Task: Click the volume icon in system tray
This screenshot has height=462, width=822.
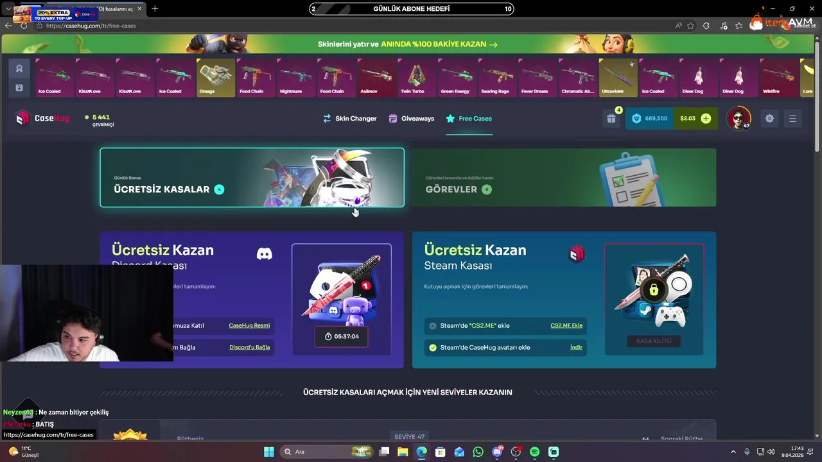Action: coord(771,452)
